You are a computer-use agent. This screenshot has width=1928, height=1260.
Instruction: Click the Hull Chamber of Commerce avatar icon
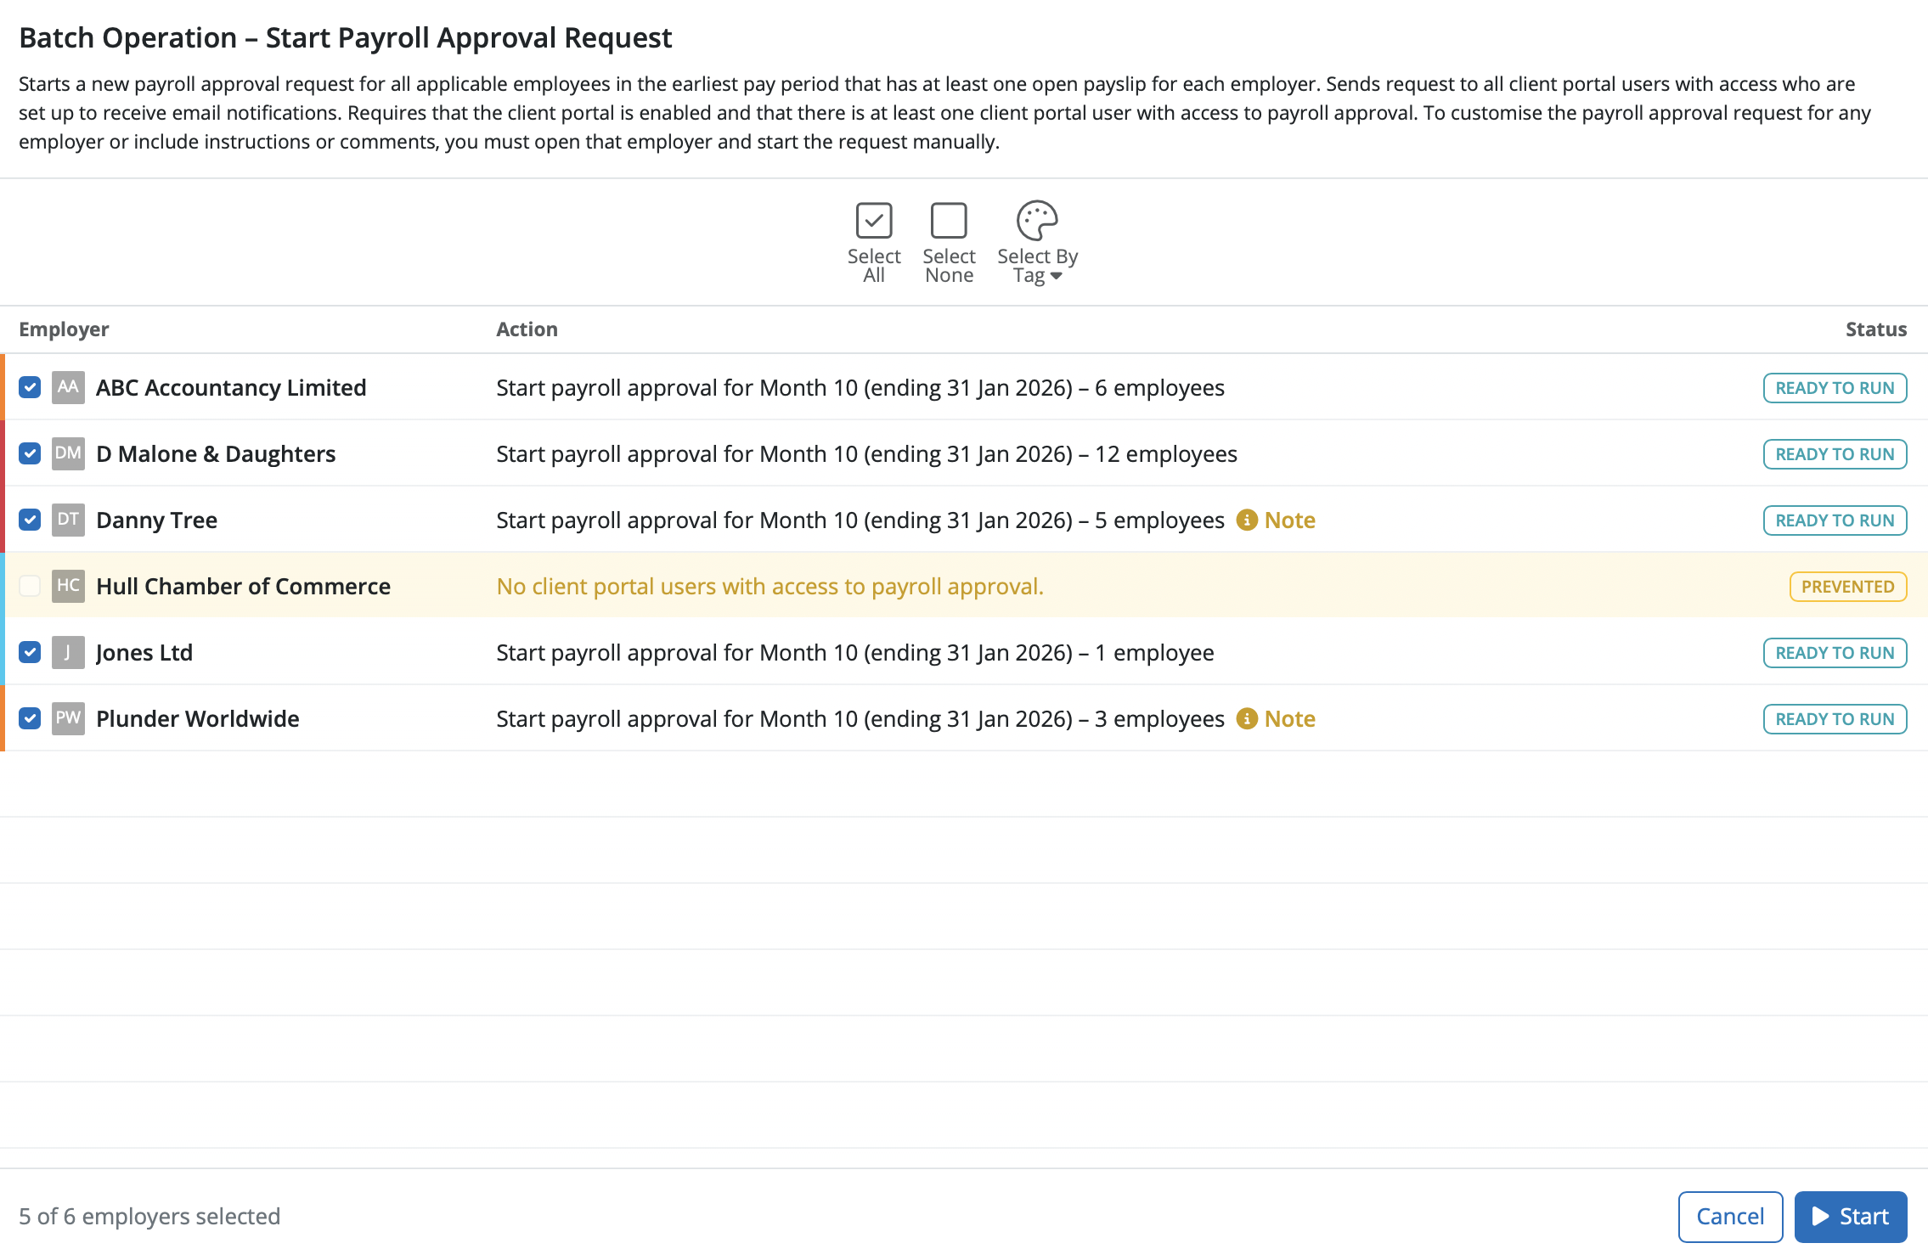68,586
